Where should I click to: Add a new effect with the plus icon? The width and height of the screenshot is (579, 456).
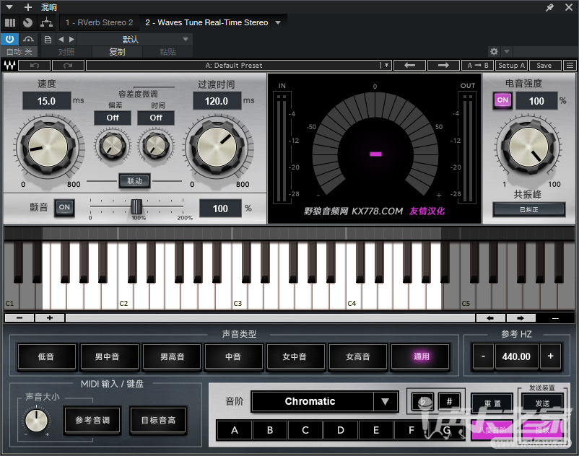click(28, 7)
